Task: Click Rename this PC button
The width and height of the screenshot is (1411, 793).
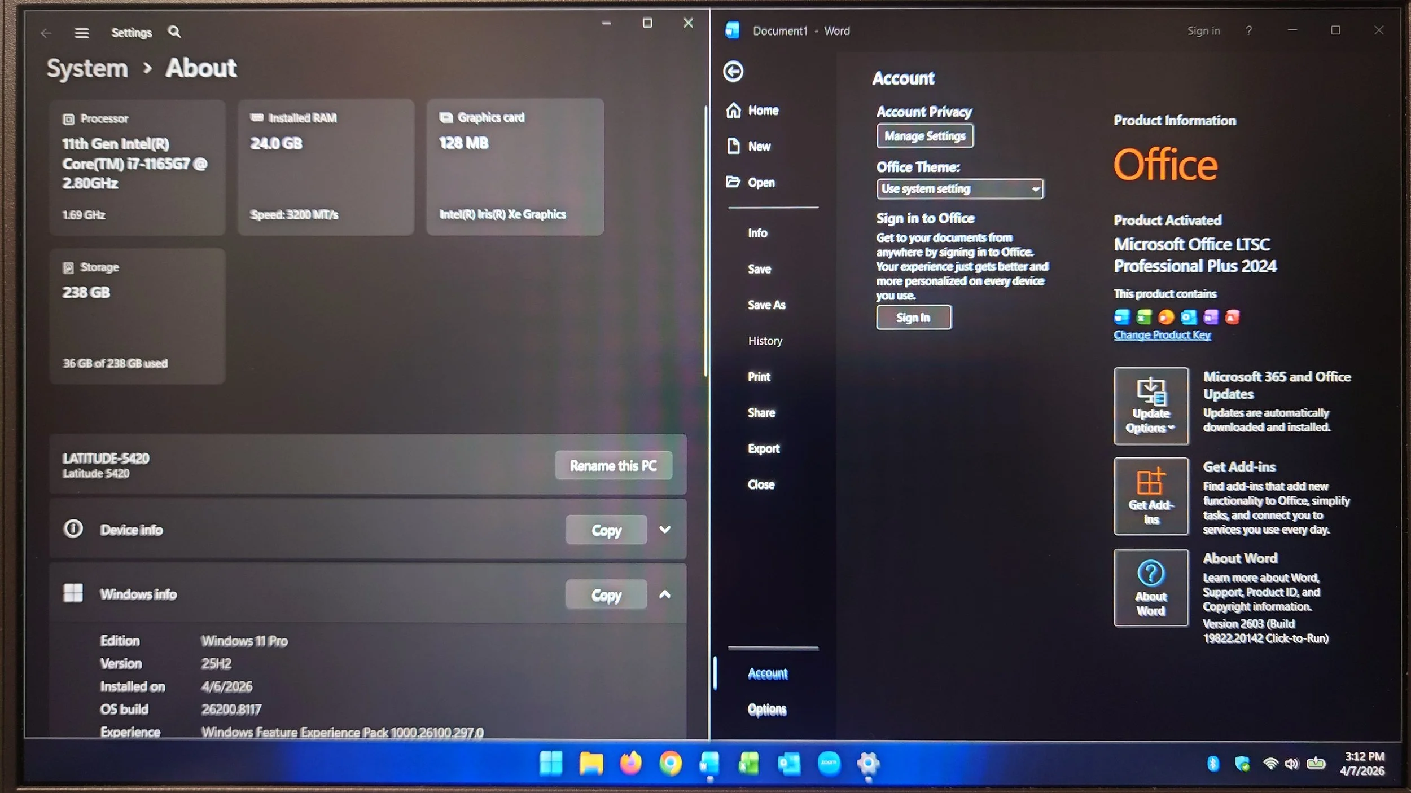Action: (x=613, y=466)
